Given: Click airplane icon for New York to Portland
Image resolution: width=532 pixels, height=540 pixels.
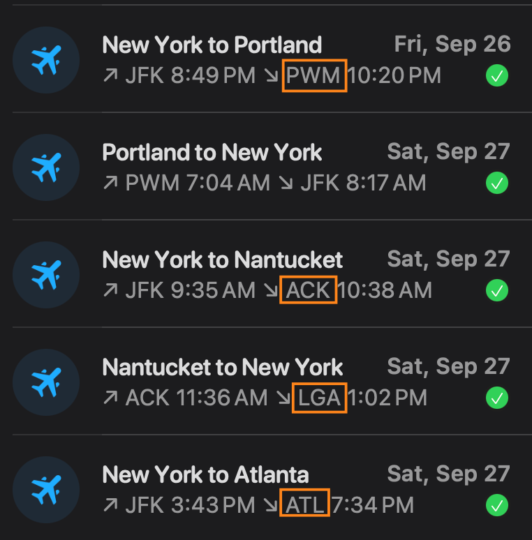Looking at the screenshot, I should [46, 60].
